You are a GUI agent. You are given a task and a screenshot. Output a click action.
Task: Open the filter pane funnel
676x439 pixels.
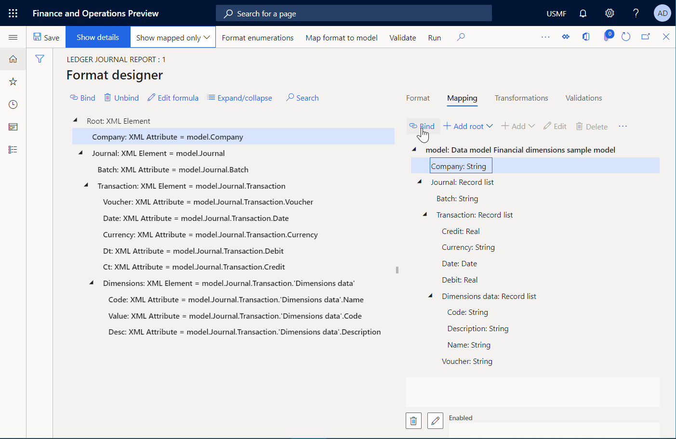40,59
